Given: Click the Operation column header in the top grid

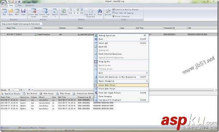Looking at the screenshot, I should point(46,28).
